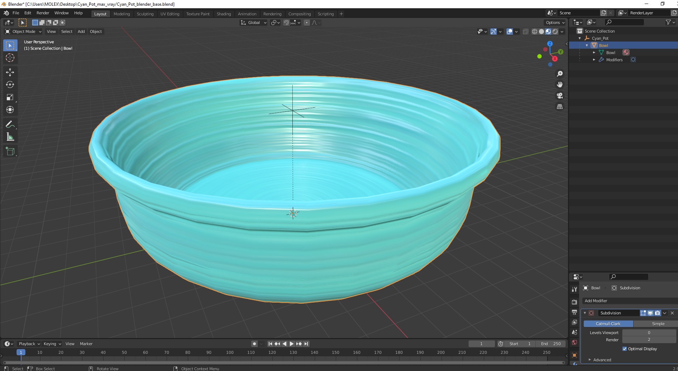Collapse the Cyan_Pot collection

coord(580,38)
